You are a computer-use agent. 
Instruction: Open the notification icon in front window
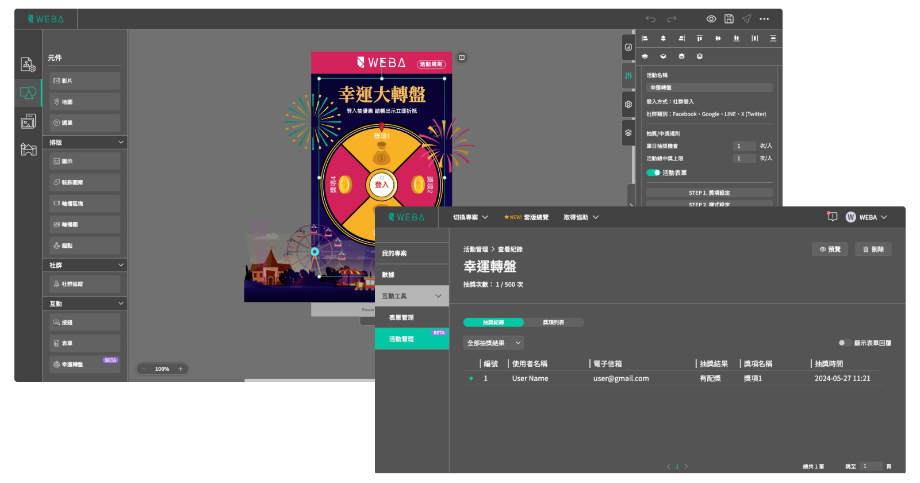point(832,217)
